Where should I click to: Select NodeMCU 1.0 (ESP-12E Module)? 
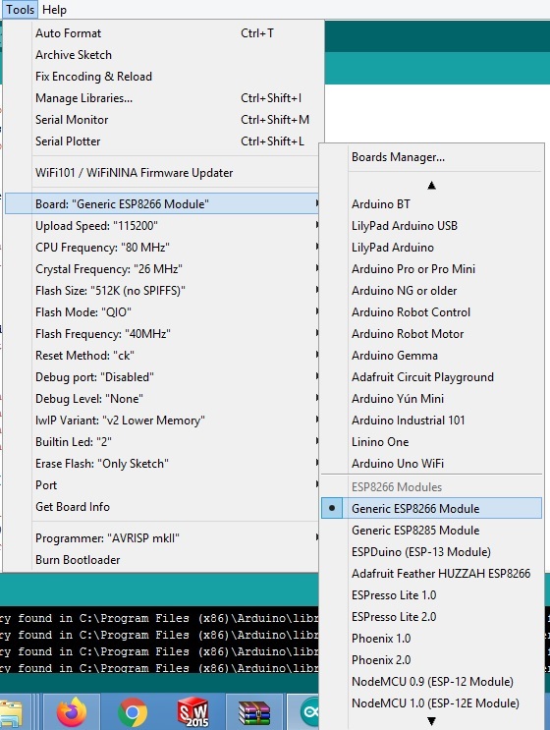(x=431, y=703)
